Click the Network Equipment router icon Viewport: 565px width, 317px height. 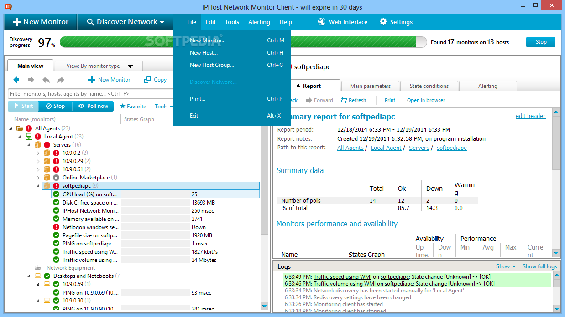[x=39, y=268]
